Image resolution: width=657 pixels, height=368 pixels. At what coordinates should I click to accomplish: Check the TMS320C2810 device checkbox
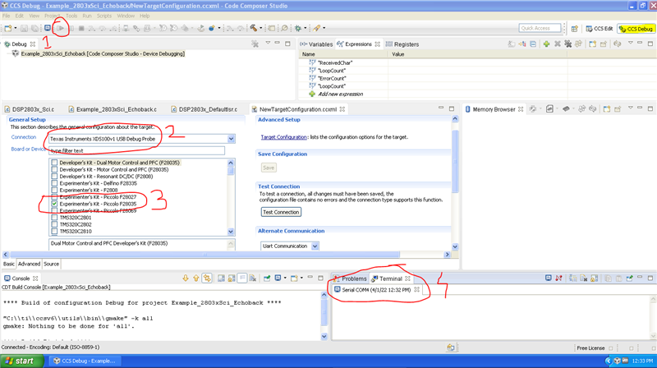(54, 232)
